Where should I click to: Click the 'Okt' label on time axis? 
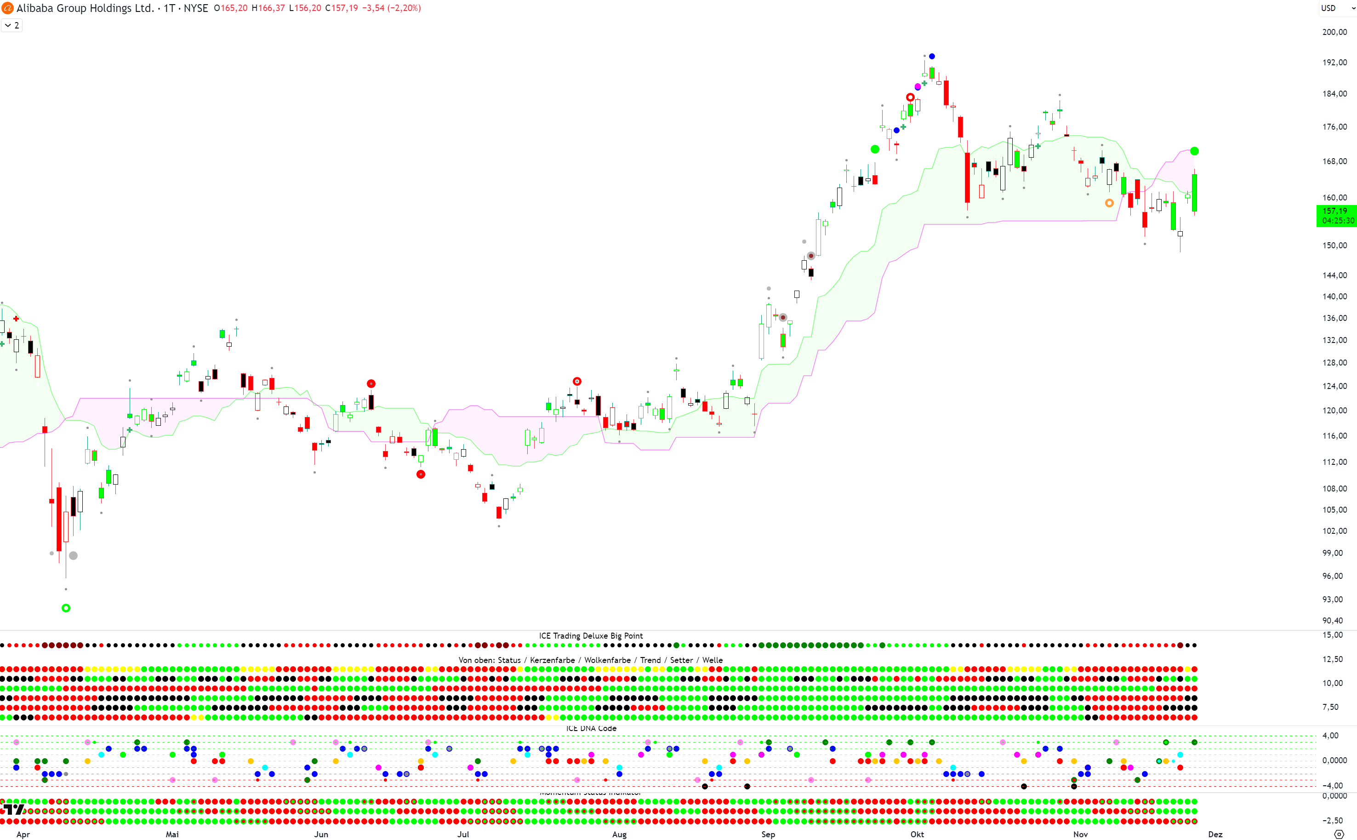pyautogui.click(x=917, y=834)
